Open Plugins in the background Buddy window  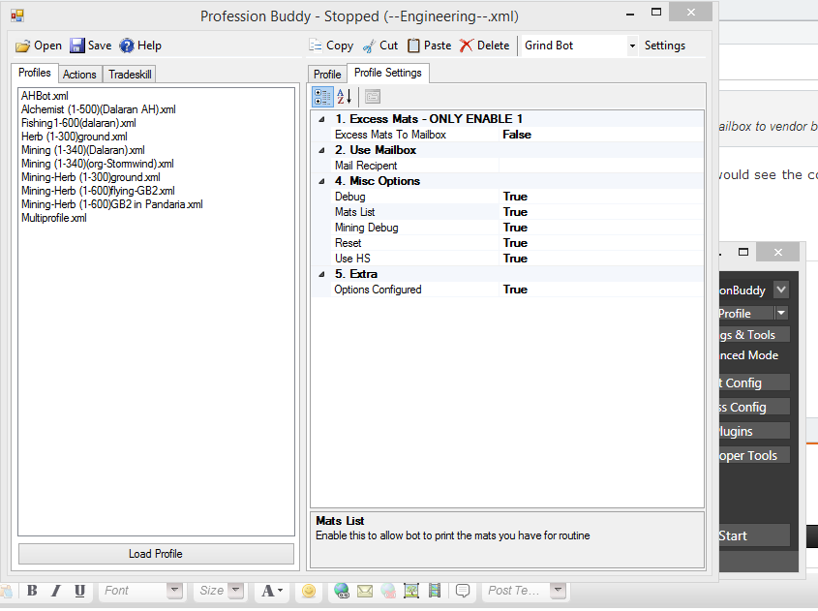754,431
